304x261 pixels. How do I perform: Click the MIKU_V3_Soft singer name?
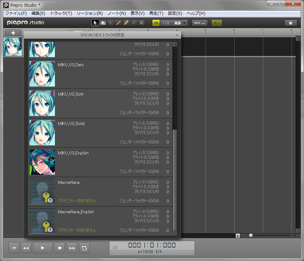[71, 94]
